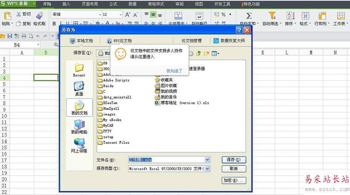This screenshot has height=195, width=350.
Task: Toggle bottom vertical alignment
Action: pyautogui.click(x=160, y=15)
